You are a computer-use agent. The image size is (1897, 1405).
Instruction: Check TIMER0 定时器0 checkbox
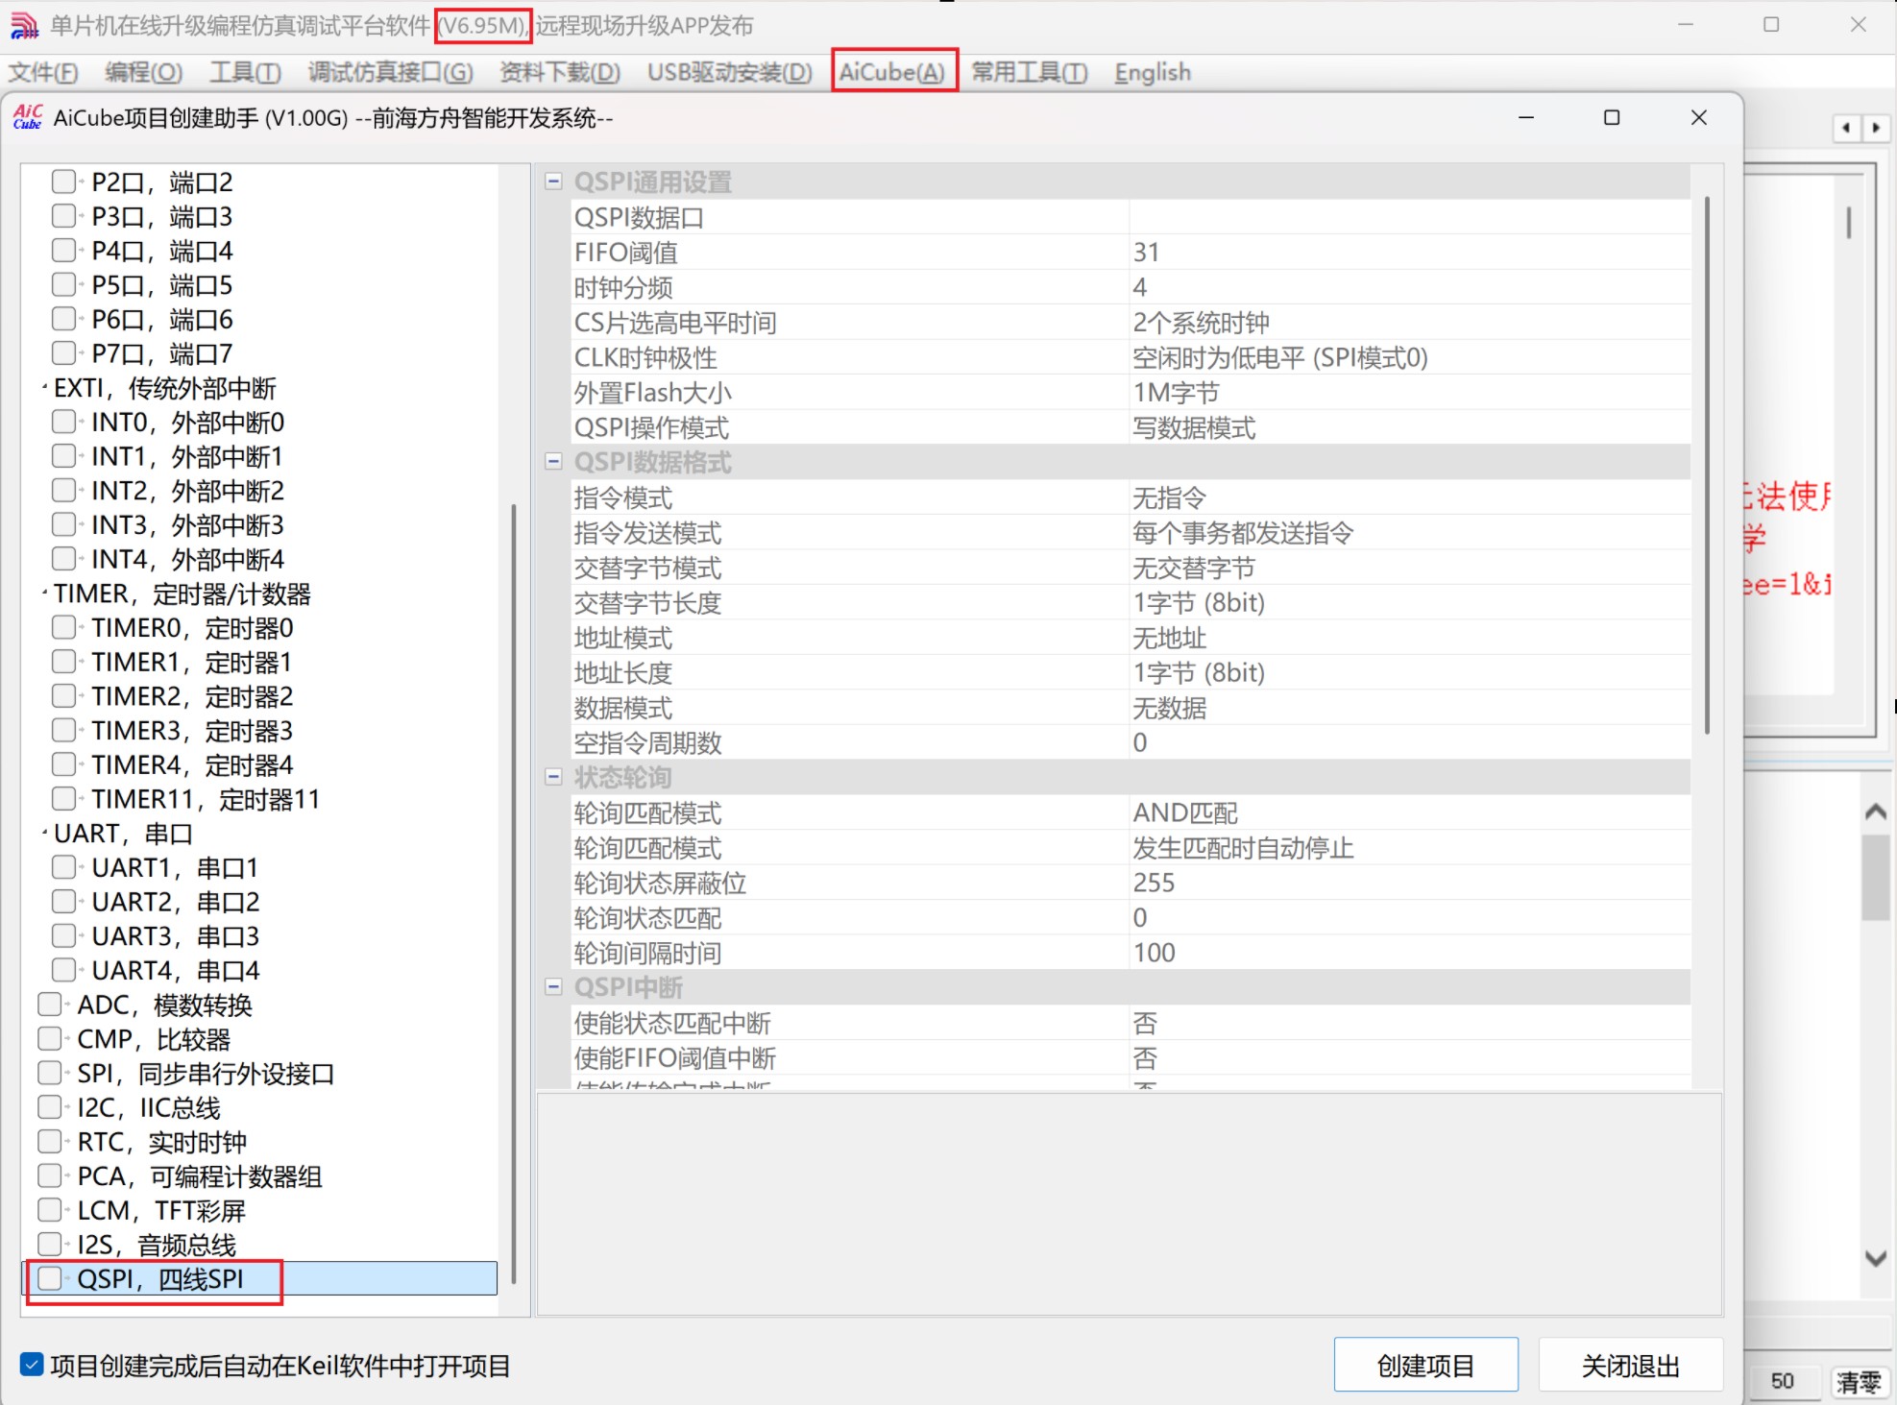63,627
